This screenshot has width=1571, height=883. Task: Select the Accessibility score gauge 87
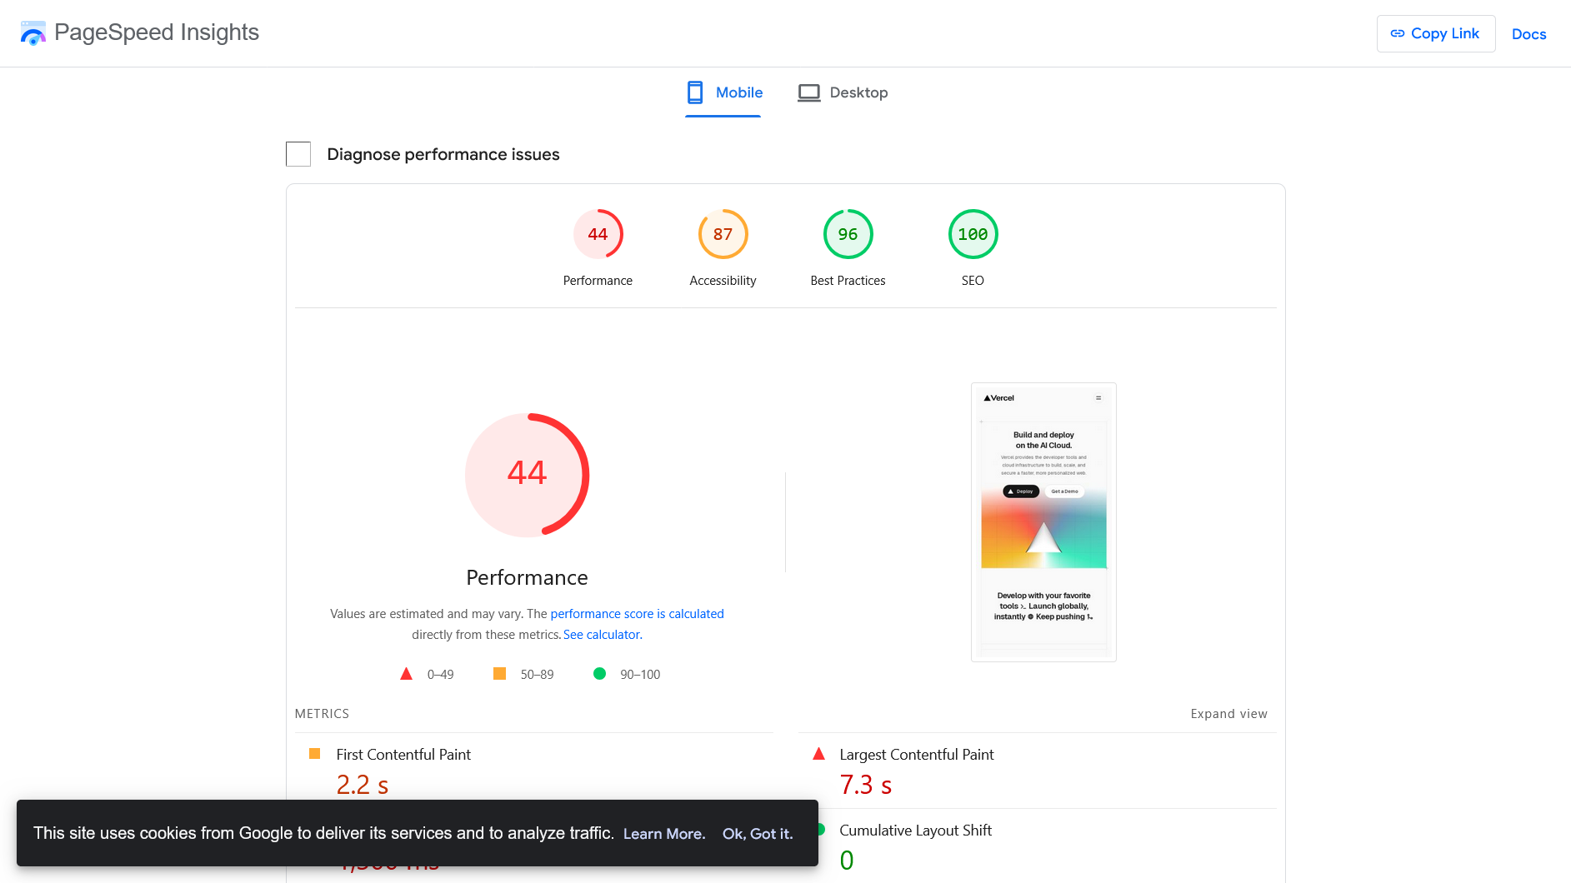723,234
